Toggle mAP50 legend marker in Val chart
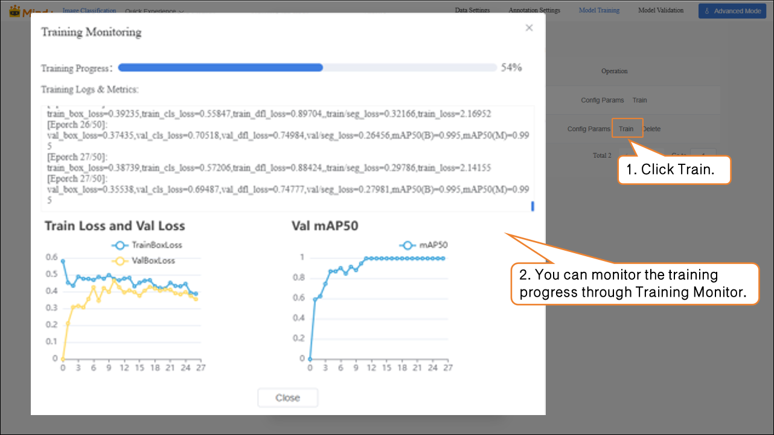This screenshot has width=774, height=435. pos(408,245)
